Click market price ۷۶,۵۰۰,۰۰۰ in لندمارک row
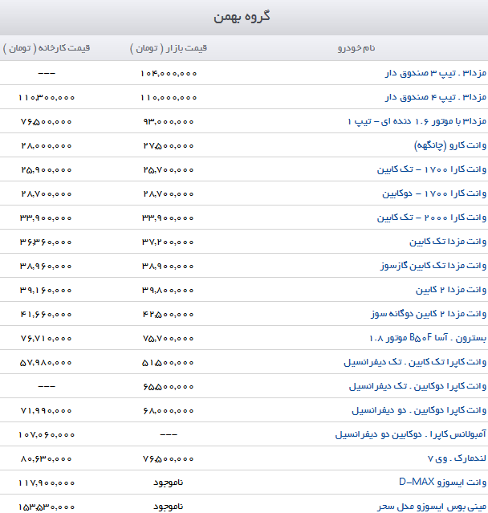Image resolution: width=488 pixels, height=513 pixels. click(x=169, y=459)
